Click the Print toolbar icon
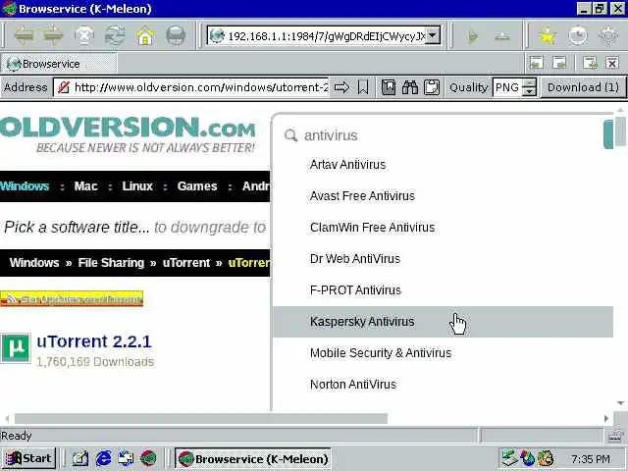The image size is (628, 471). [x=176, y=36]
